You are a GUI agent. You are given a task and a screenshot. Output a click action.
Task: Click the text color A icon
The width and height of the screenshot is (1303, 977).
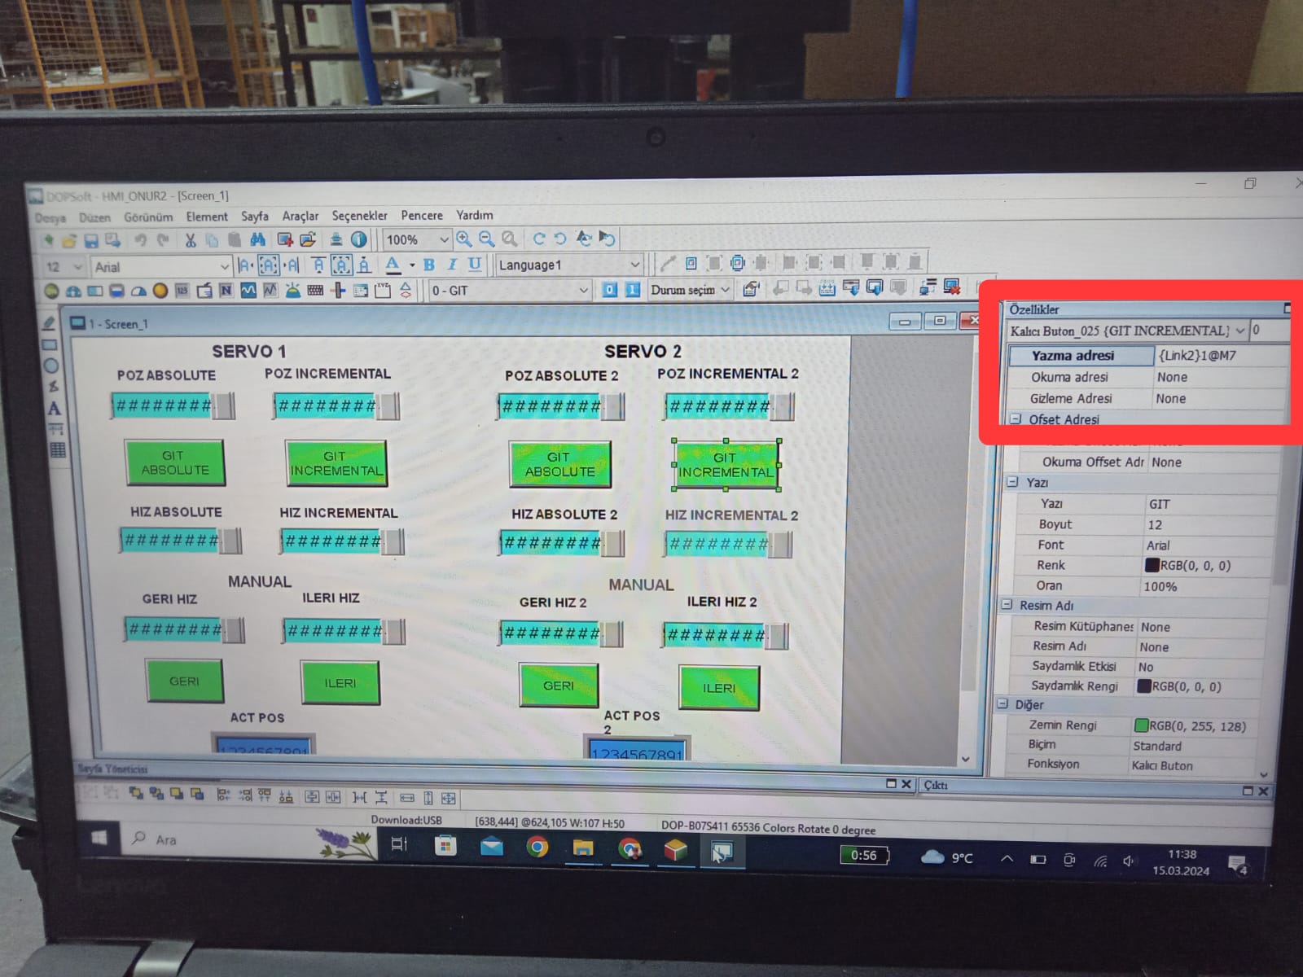393,265
